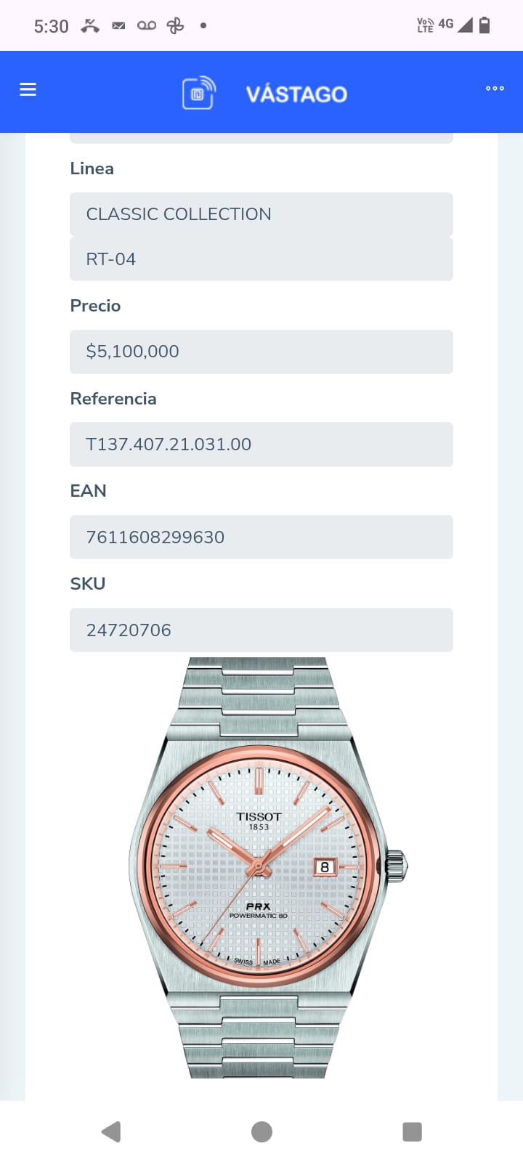This screenshot has width=523, height=1162.
Task: Select the price field showing $5,100,000
Action: pos(261,352)
